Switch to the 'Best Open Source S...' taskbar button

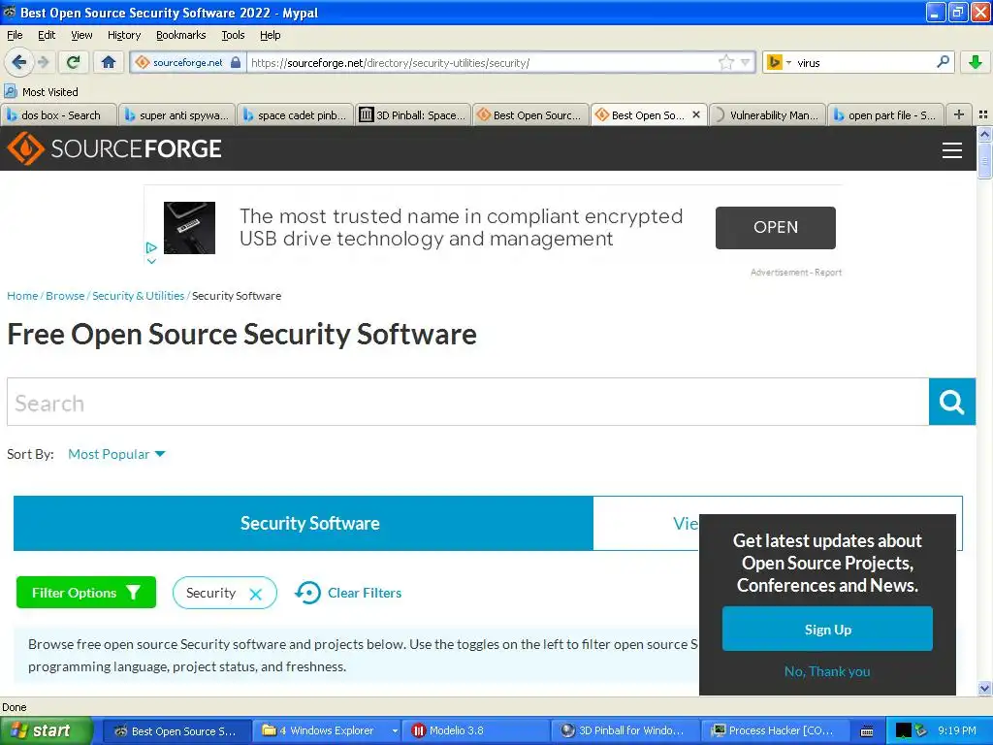click(x=176, y=731)
